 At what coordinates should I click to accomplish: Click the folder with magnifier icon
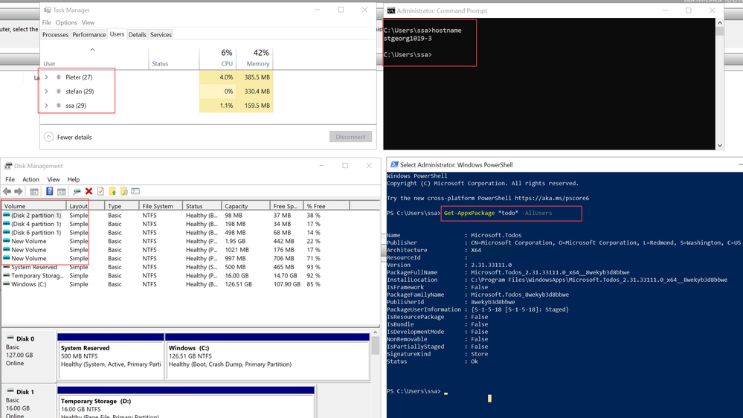[x=124, y=191]
